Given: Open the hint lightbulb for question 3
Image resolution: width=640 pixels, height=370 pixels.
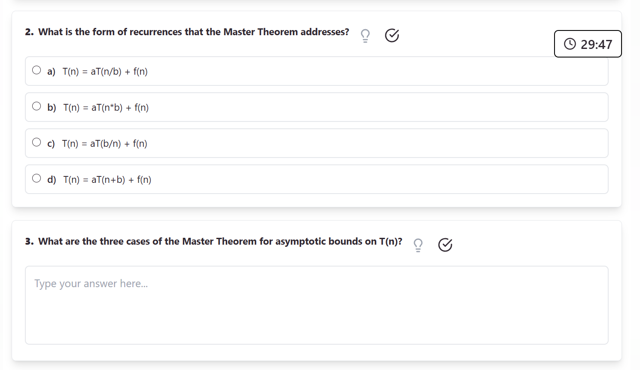Looking at the screenshot, I should tap(418, 245).
